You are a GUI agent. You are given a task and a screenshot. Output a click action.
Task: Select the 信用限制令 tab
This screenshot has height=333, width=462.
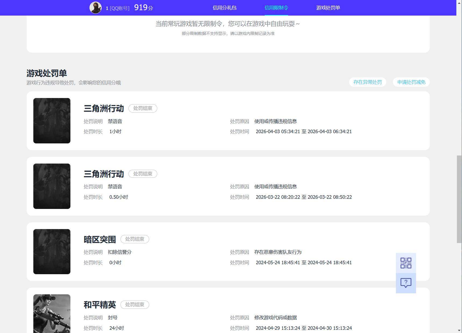[276, 8]
